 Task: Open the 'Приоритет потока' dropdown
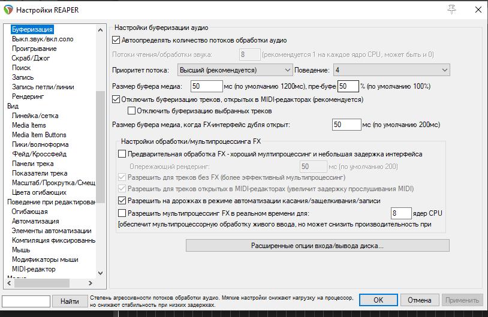(235, 70)
